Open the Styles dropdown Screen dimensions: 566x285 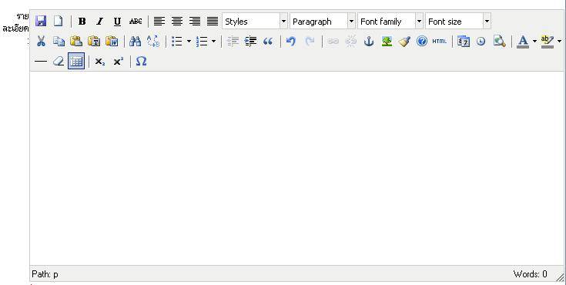tap(255, 22)
